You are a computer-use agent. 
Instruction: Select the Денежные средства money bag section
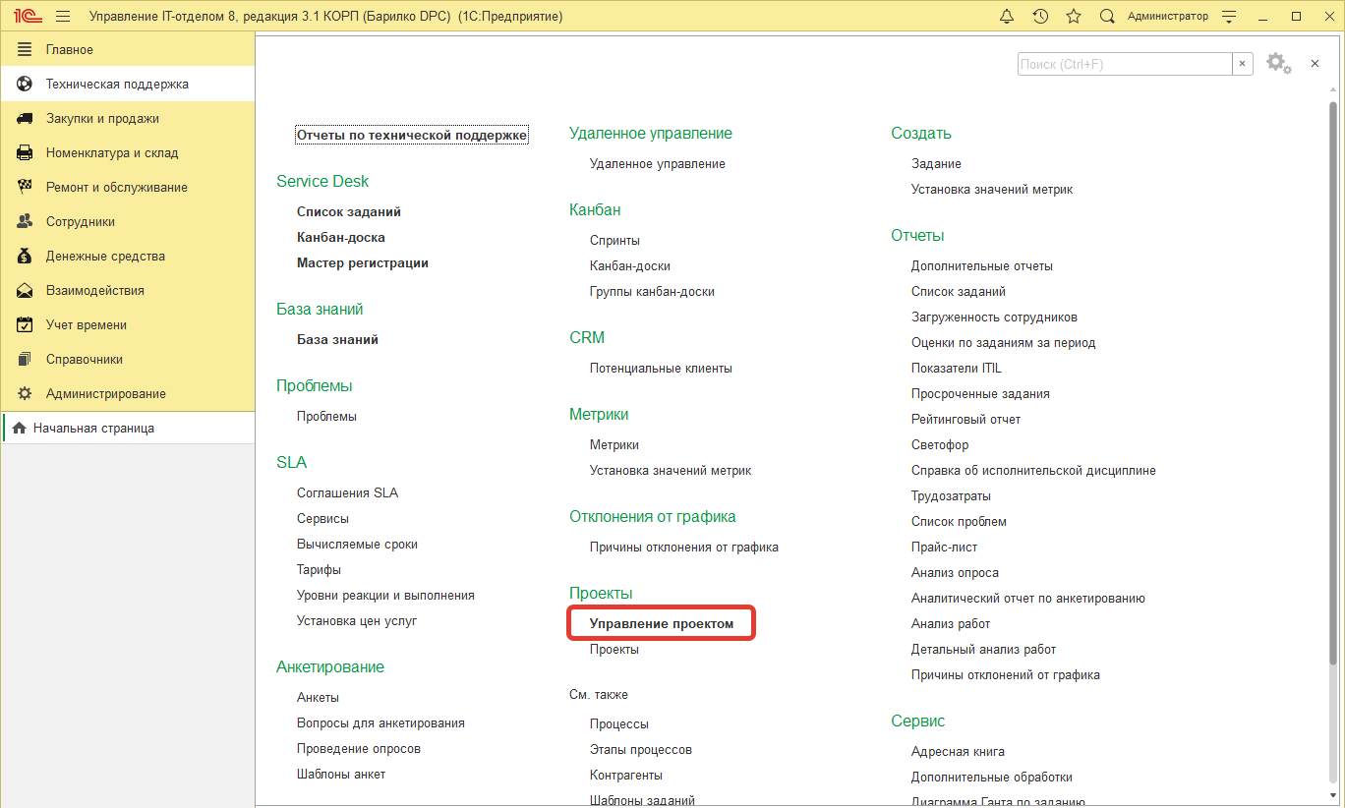[x=105, y=257]
